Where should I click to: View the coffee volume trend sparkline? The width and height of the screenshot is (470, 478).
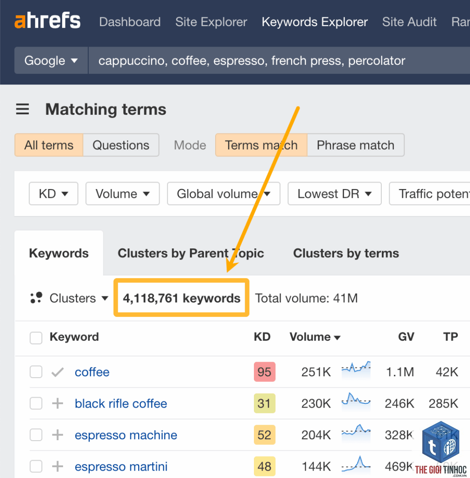tap(356, 370)
